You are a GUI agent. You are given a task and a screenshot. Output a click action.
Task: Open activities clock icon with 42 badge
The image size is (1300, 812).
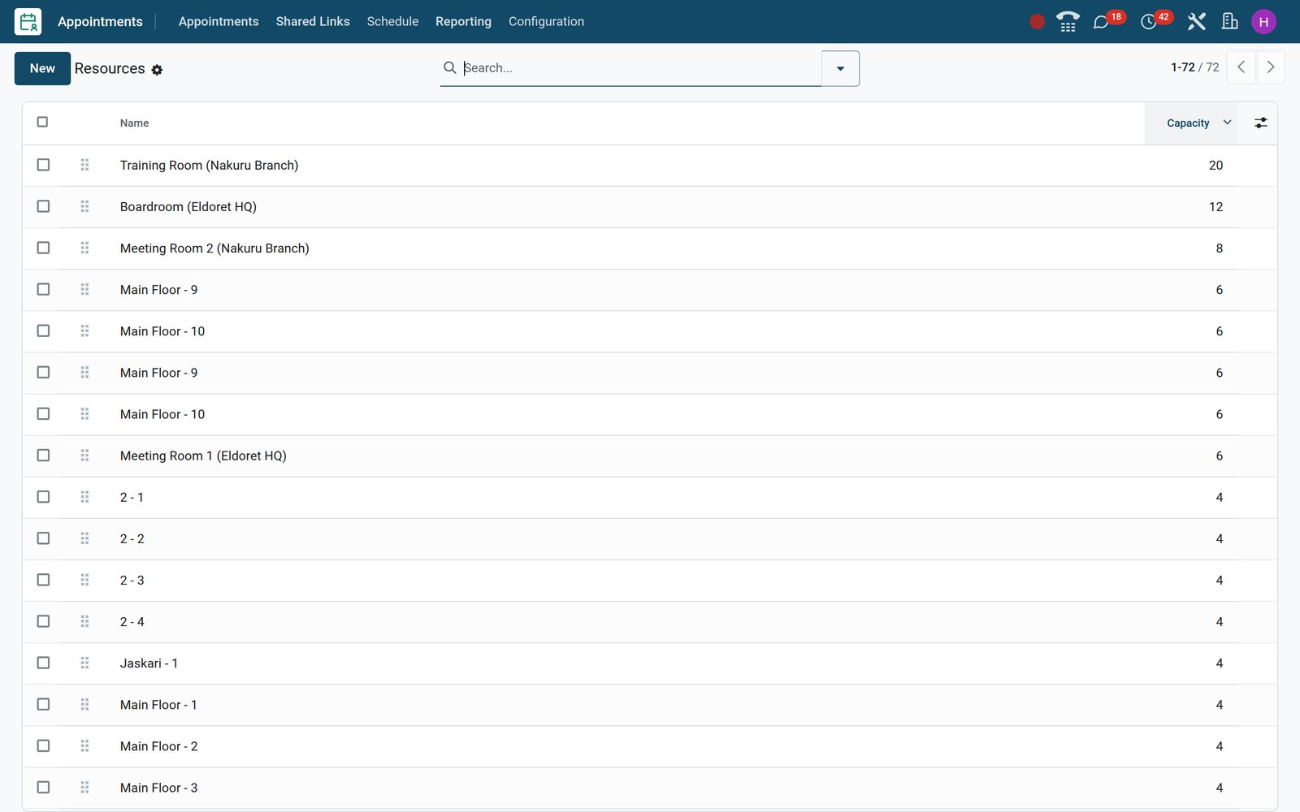[x=1148, y=22]
